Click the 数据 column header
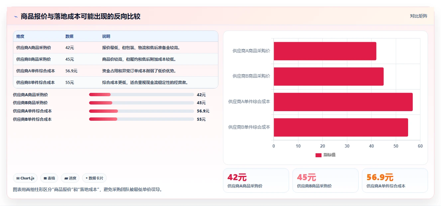 69,36
